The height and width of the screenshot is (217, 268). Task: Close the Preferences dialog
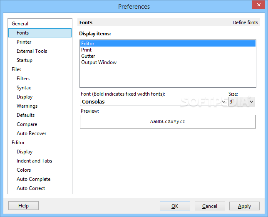point(258,5)
